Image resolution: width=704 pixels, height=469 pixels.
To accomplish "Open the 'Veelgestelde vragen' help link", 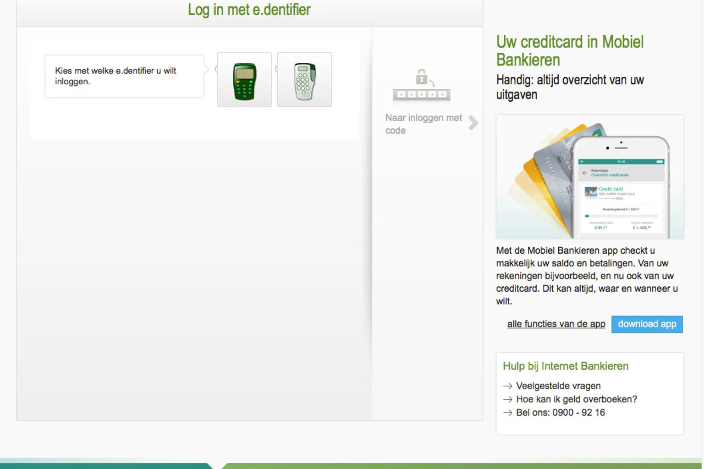I will (x=558, y=386).
